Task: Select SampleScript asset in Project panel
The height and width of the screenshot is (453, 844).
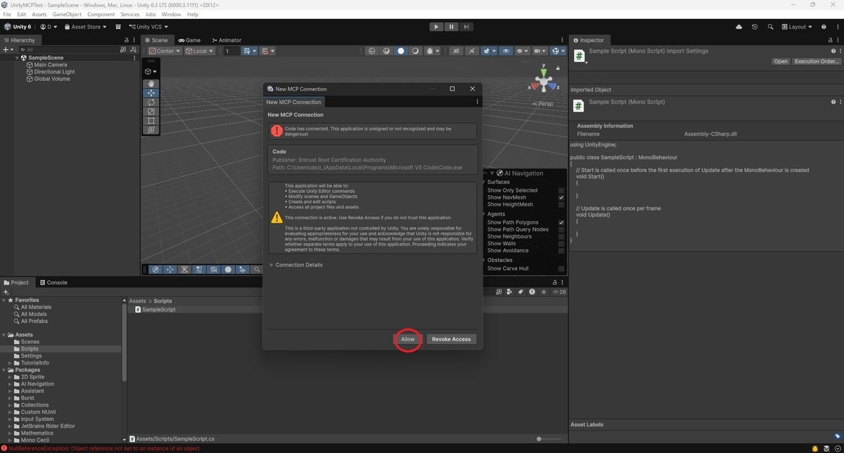Action: 159,309
